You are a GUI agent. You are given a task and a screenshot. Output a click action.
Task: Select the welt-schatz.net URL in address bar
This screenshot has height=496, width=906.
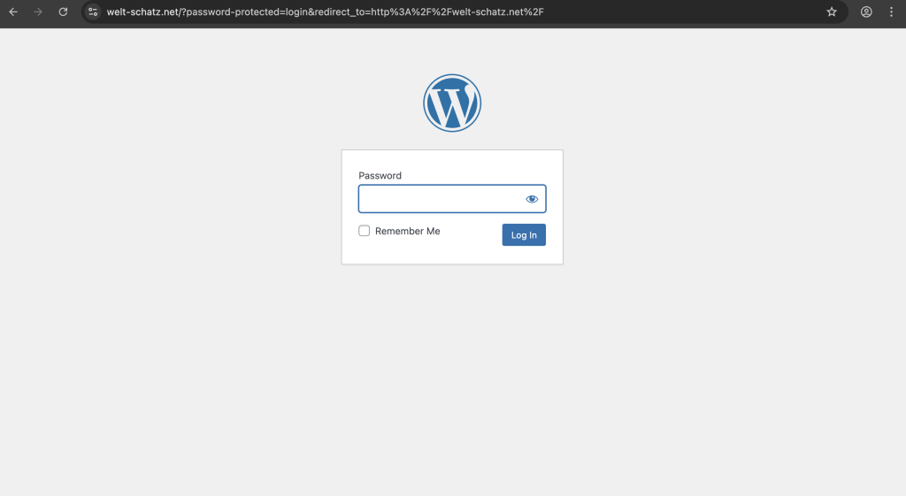[325, 11]
